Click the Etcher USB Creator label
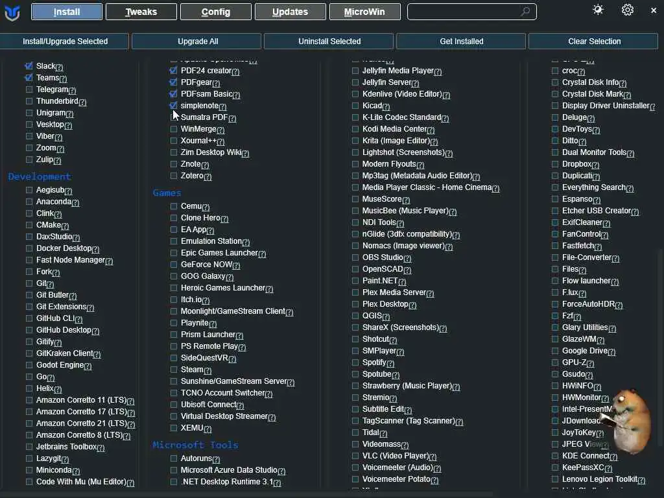Image resolution: width=664 pixels, height=498 pixels. [597, 211]
